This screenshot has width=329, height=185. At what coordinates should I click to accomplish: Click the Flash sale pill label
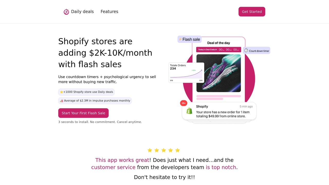189,39
